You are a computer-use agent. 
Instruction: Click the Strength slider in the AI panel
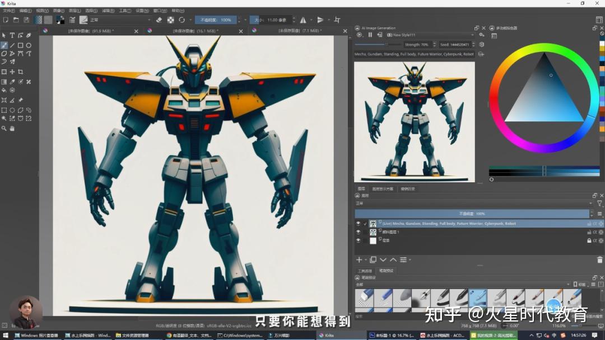373,45
